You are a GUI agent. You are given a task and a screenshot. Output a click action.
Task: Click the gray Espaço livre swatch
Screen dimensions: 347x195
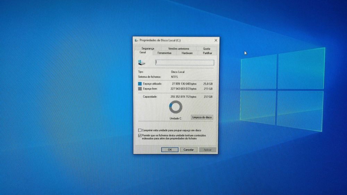[x=140, y=89]
